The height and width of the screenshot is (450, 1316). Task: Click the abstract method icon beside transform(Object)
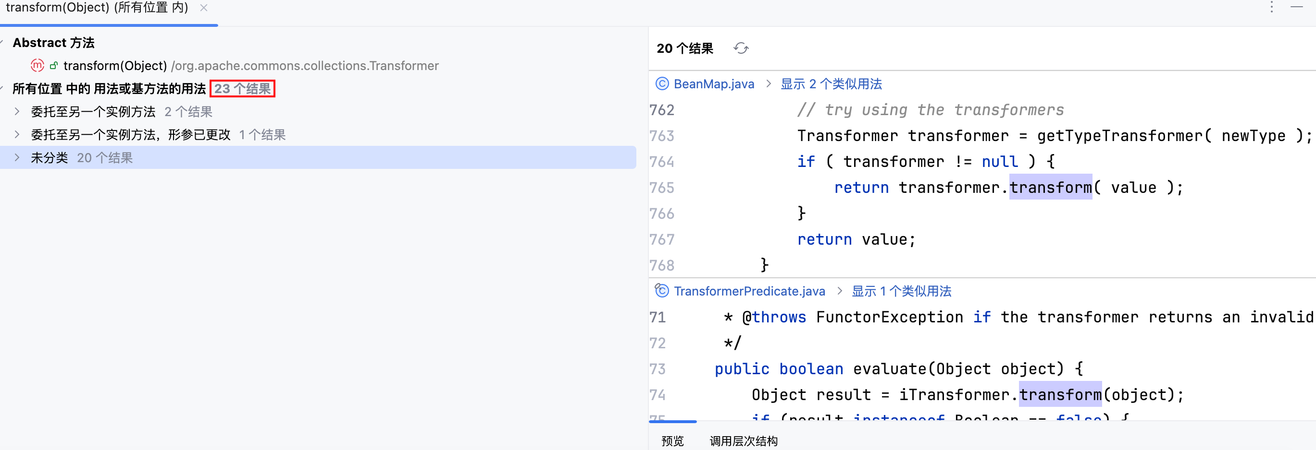pyautogui.click(x=37, y=66)
